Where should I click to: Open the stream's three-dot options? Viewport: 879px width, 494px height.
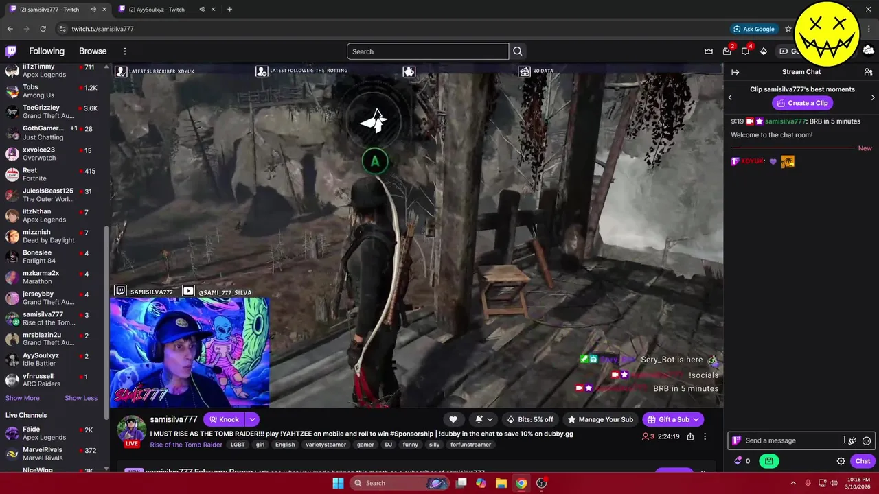705,436
